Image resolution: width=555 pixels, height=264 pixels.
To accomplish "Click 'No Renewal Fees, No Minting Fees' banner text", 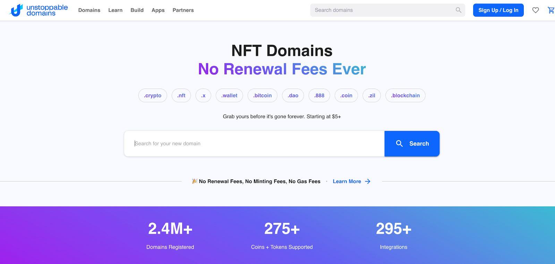I will point(260,181).
